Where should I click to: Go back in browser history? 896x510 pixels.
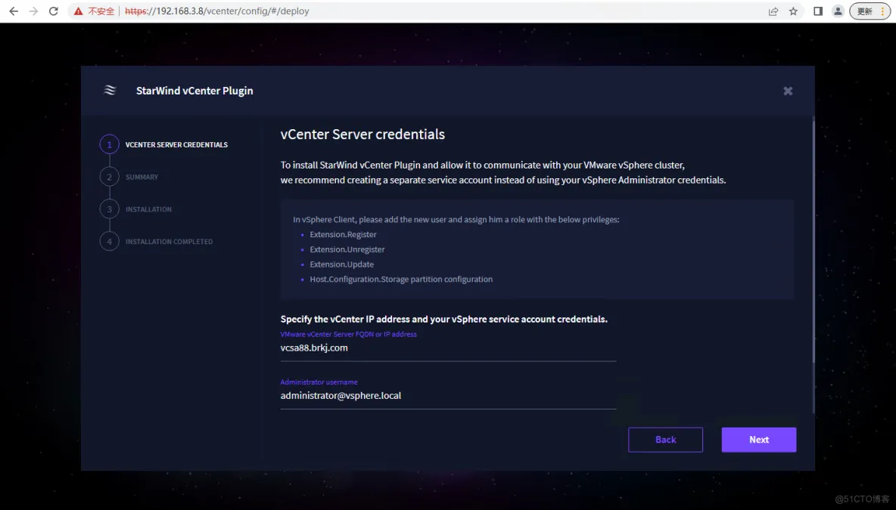(13, 11)
